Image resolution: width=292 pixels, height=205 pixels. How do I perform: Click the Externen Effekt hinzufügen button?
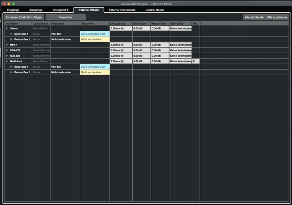pyautogui.click(x=24, y=17)
